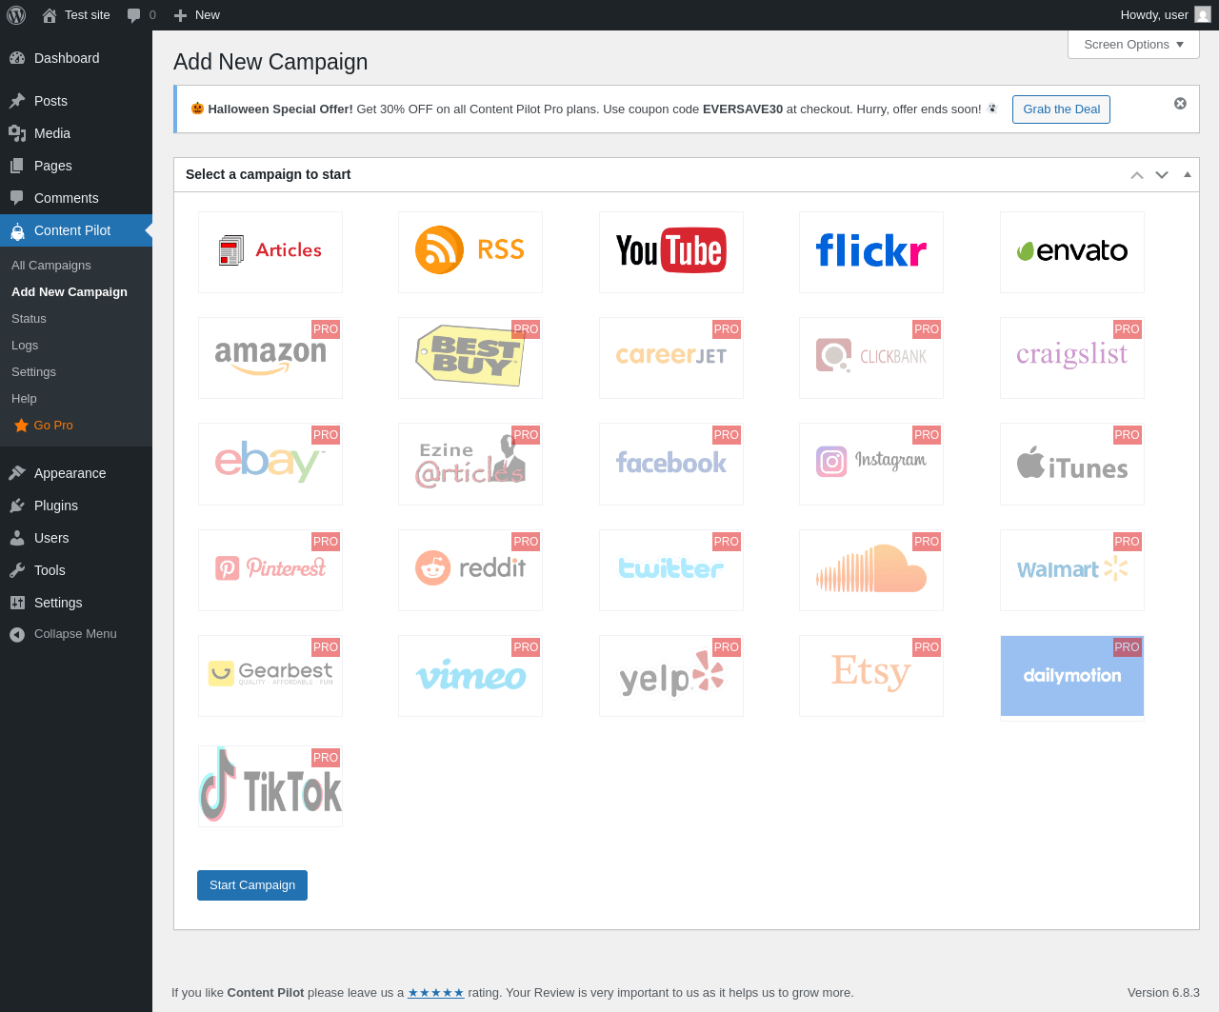Viewport: 1219px width, 1012px height.
Task: Toggle the campaign panel collapse triangle
Action: (x=1188, y=175)
